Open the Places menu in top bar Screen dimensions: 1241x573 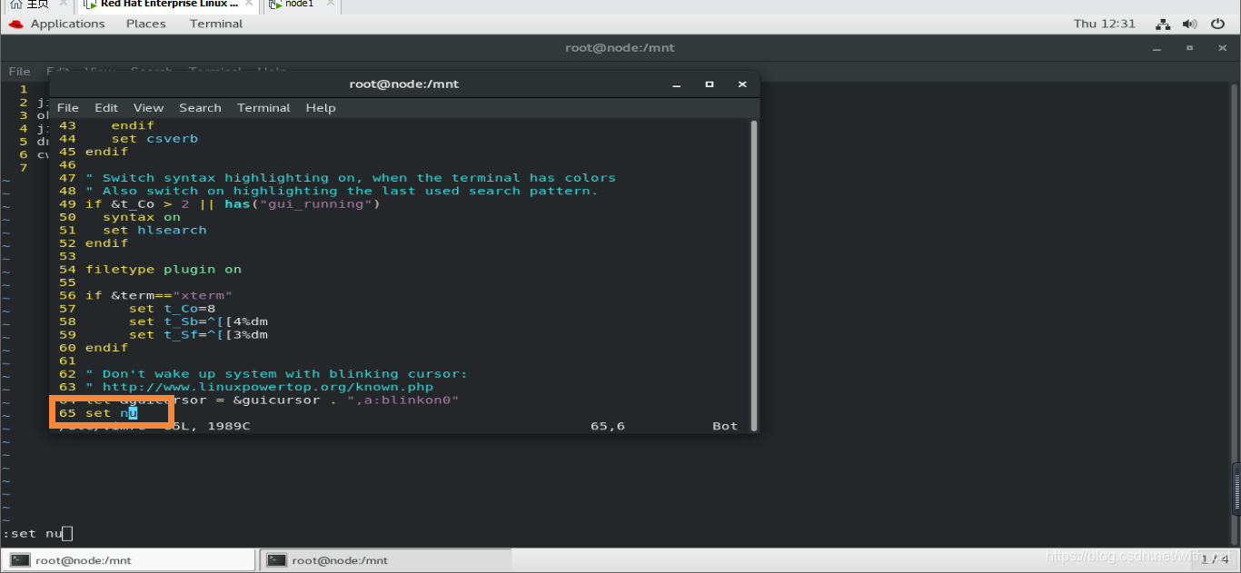point(145,24)
